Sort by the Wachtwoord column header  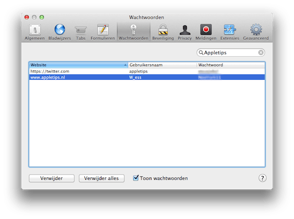231,65
